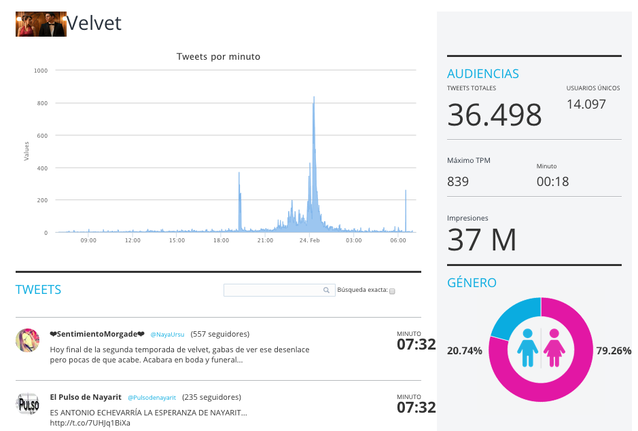The height and width of the screenshot is (431, 638).
Task: Click the 14.097 unique users value
Action: (586, 104)
